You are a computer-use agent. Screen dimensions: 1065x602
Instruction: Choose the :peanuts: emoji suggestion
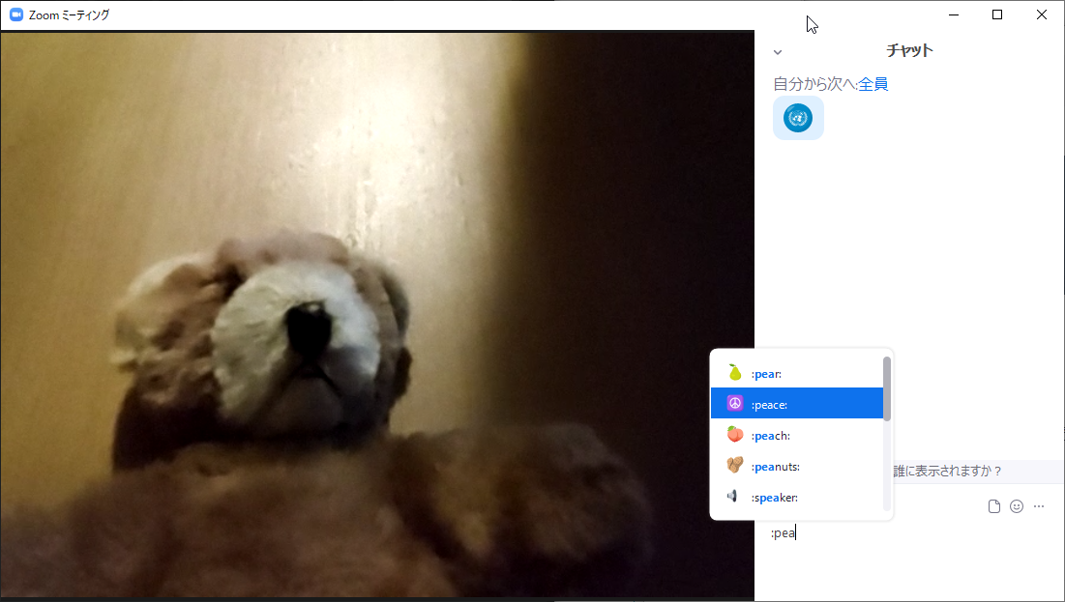point(797,467)
